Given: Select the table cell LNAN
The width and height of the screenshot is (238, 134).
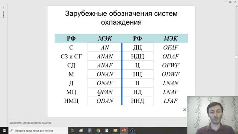Looking at the screenshot, I should coord(171,83).
